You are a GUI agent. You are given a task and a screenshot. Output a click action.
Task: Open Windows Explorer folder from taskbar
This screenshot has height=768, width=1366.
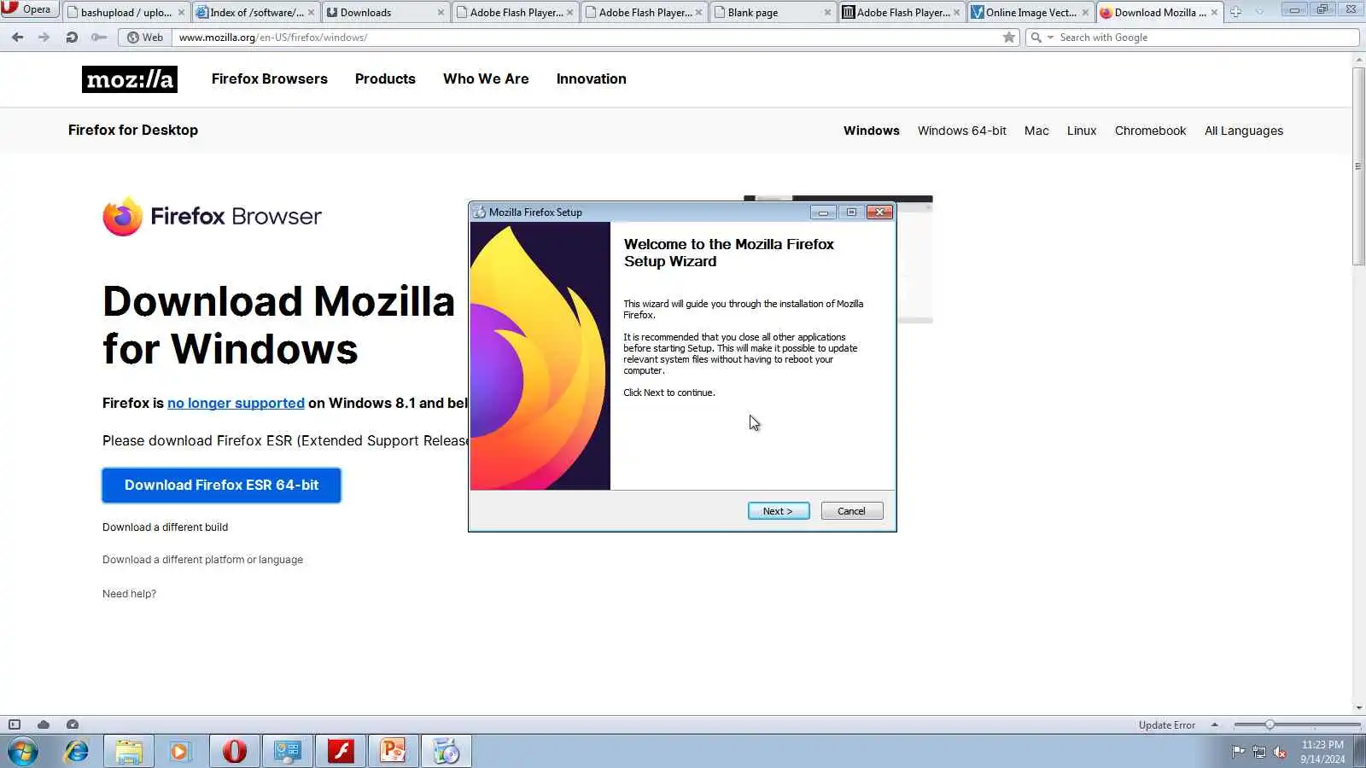(129, 752)
